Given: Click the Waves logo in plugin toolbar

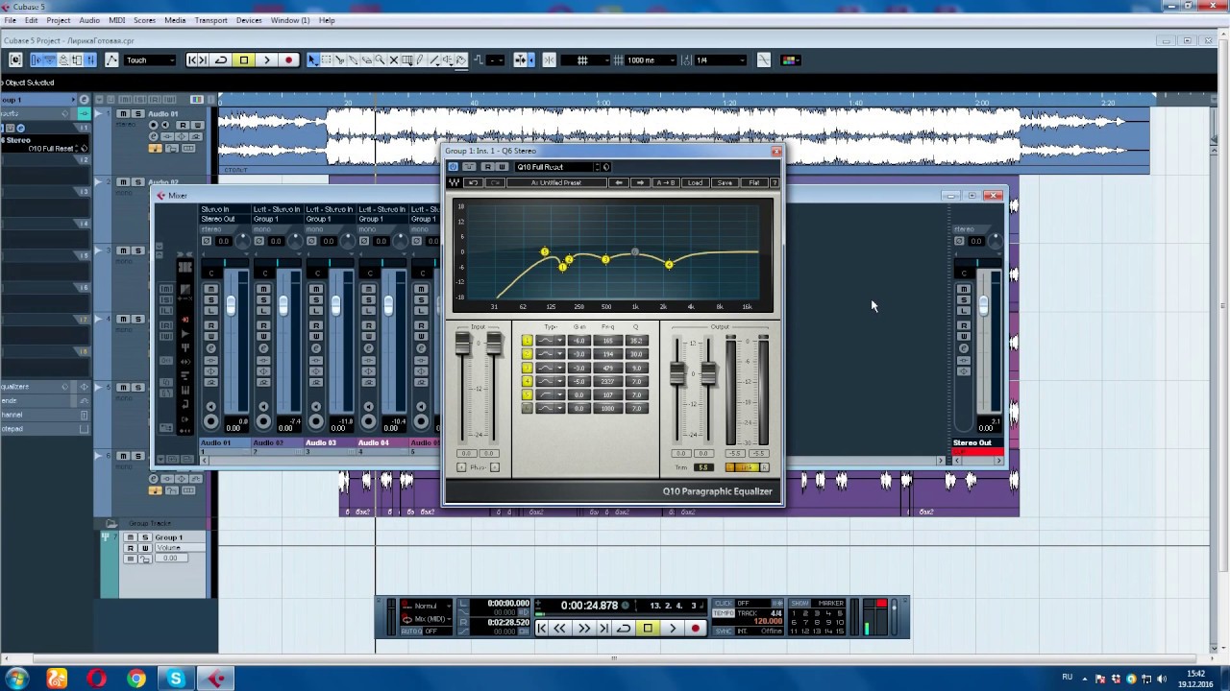Looking at the screenshot, I should click(x=454, y=182).
